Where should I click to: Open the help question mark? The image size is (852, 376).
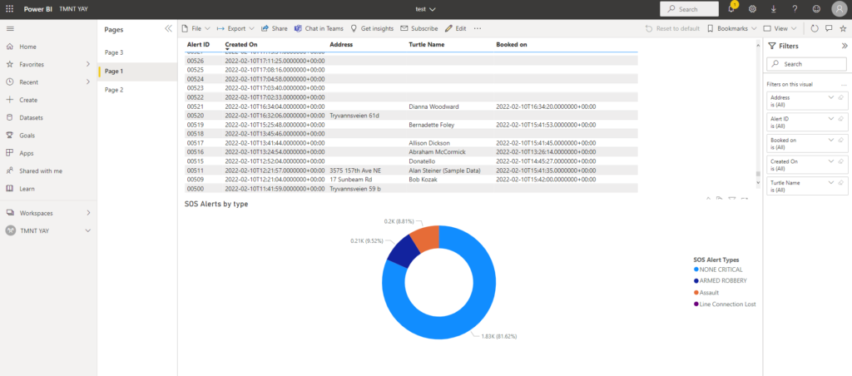click(x=795, y=9)
